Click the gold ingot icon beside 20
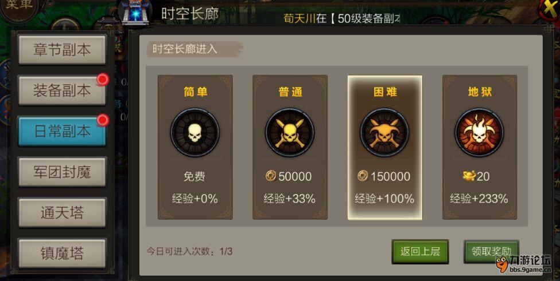This screenshot has height=281, width=560. pyautogui.click(x=469, y=176)
